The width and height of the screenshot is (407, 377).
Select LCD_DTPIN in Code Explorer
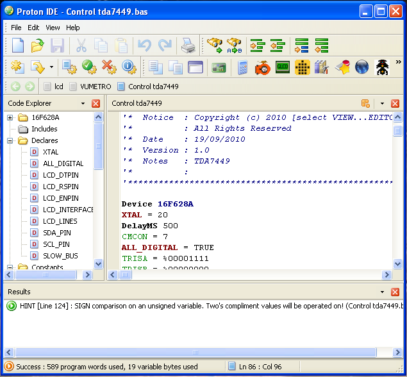(x=61, y=175)
